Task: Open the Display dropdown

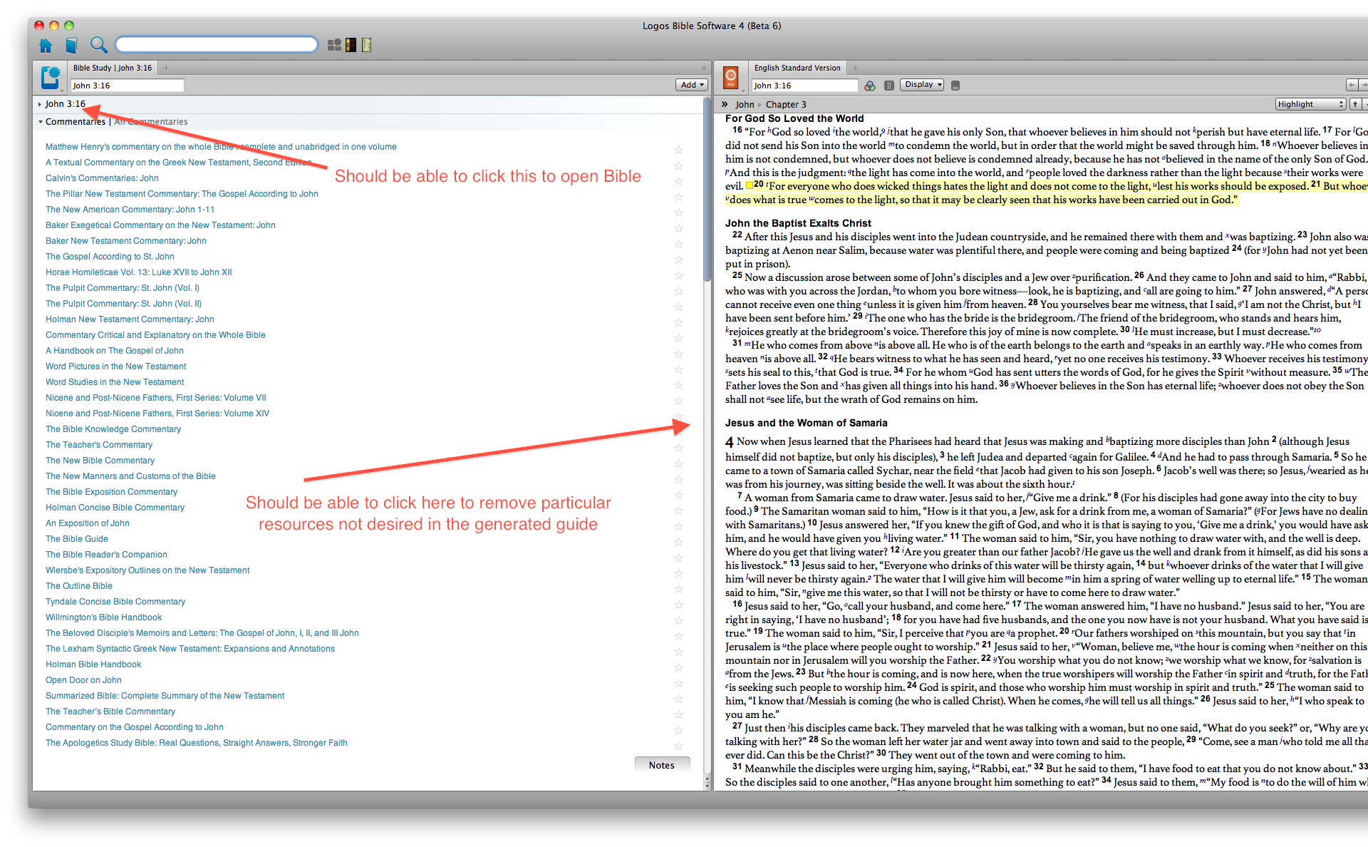Action: point(922,85)
